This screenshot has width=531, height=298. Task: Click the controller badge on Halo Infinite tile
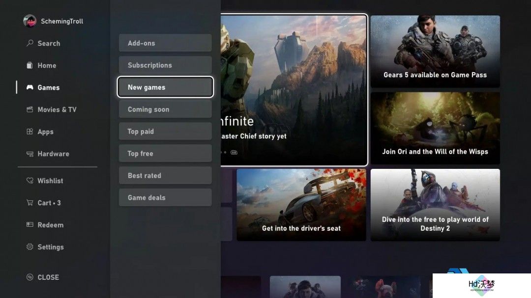click(x=234, y=152)
